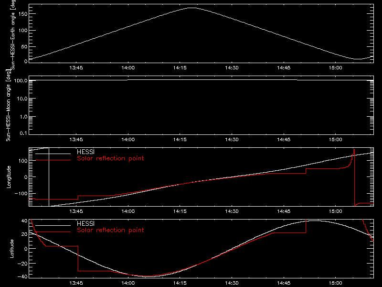Select the 50 tick on Earth angle plot
The width and height of the screenshot is (382, 287).
click(x=24, y=46)
